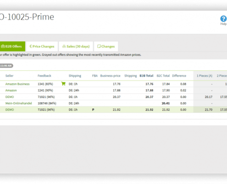This screenshot has width=227, height=184.
Task: Click the B2C Total value 17.84
Action: click(166, 84)
